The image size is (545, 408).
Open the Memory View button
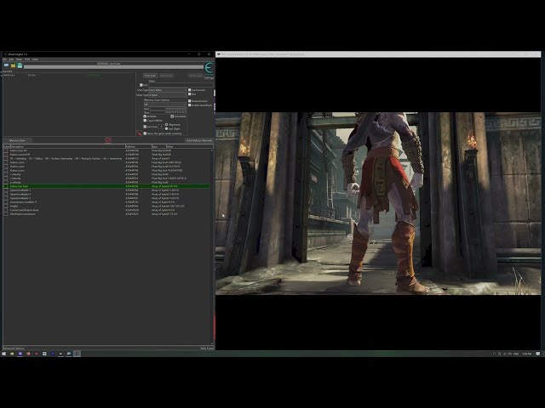[x=17, y=140]
